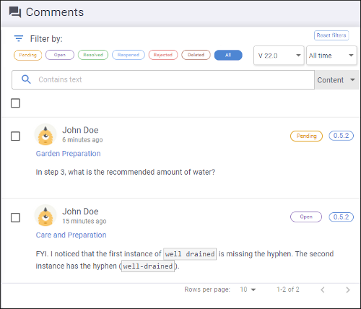Go to previous page arrow
This screenshot has width=361, height=309.
point(323,290)
